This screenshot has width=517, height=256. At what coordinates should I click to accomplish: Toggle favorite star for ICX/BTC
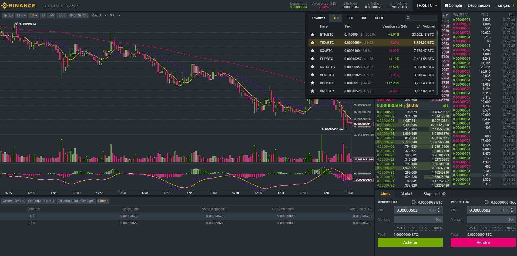(x=313, y=50)
